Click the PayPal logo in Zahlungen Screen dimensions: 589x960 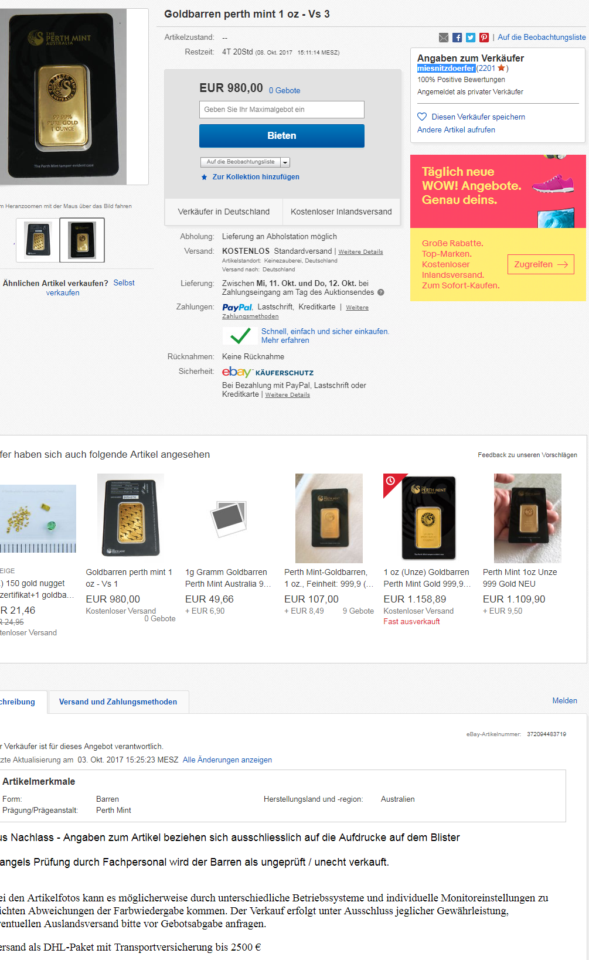(x=237, y=307)
